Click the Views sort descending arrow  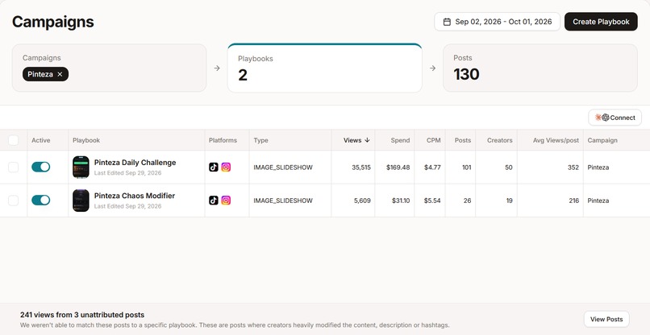pos(367,140)
